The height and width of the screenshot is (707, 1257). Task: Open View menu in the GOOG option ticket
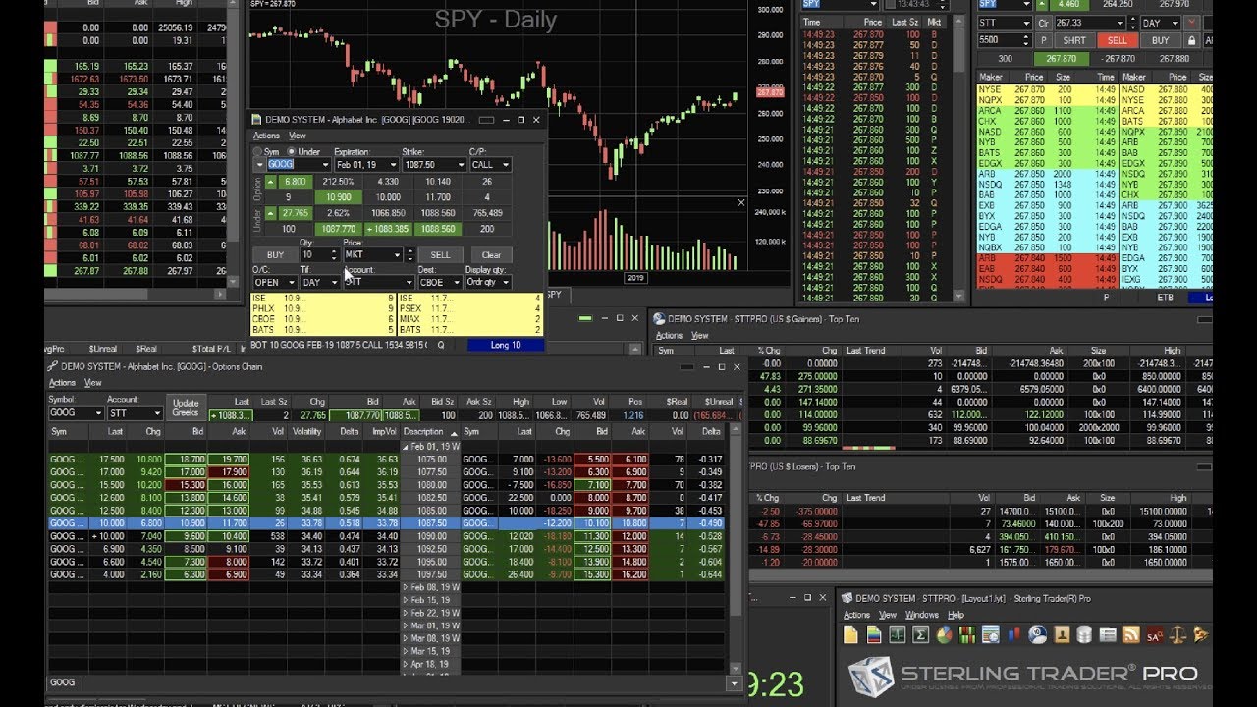[297, 136]
